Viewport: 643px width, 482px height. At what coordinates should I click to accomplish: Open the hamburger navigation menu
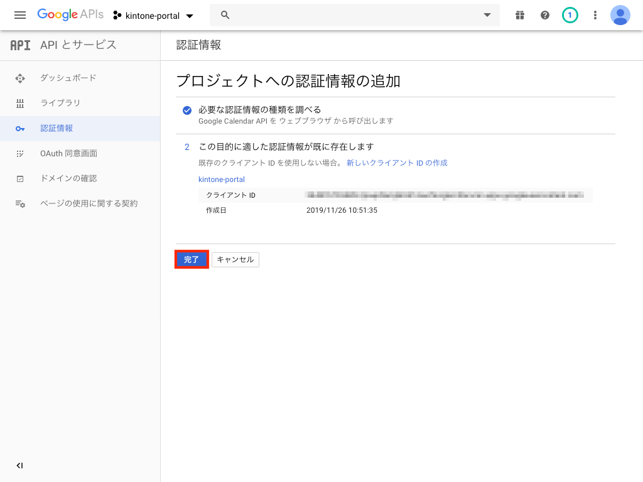[x=20, y=15]
